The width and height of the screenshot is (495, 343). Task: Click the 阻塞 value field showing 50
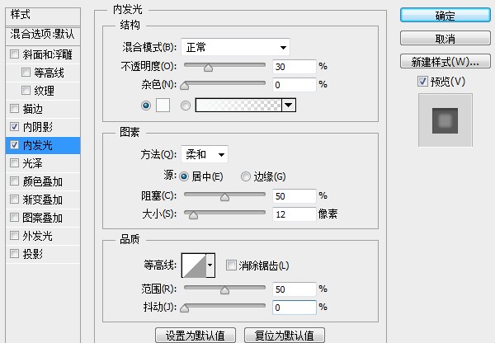(295, 196)
